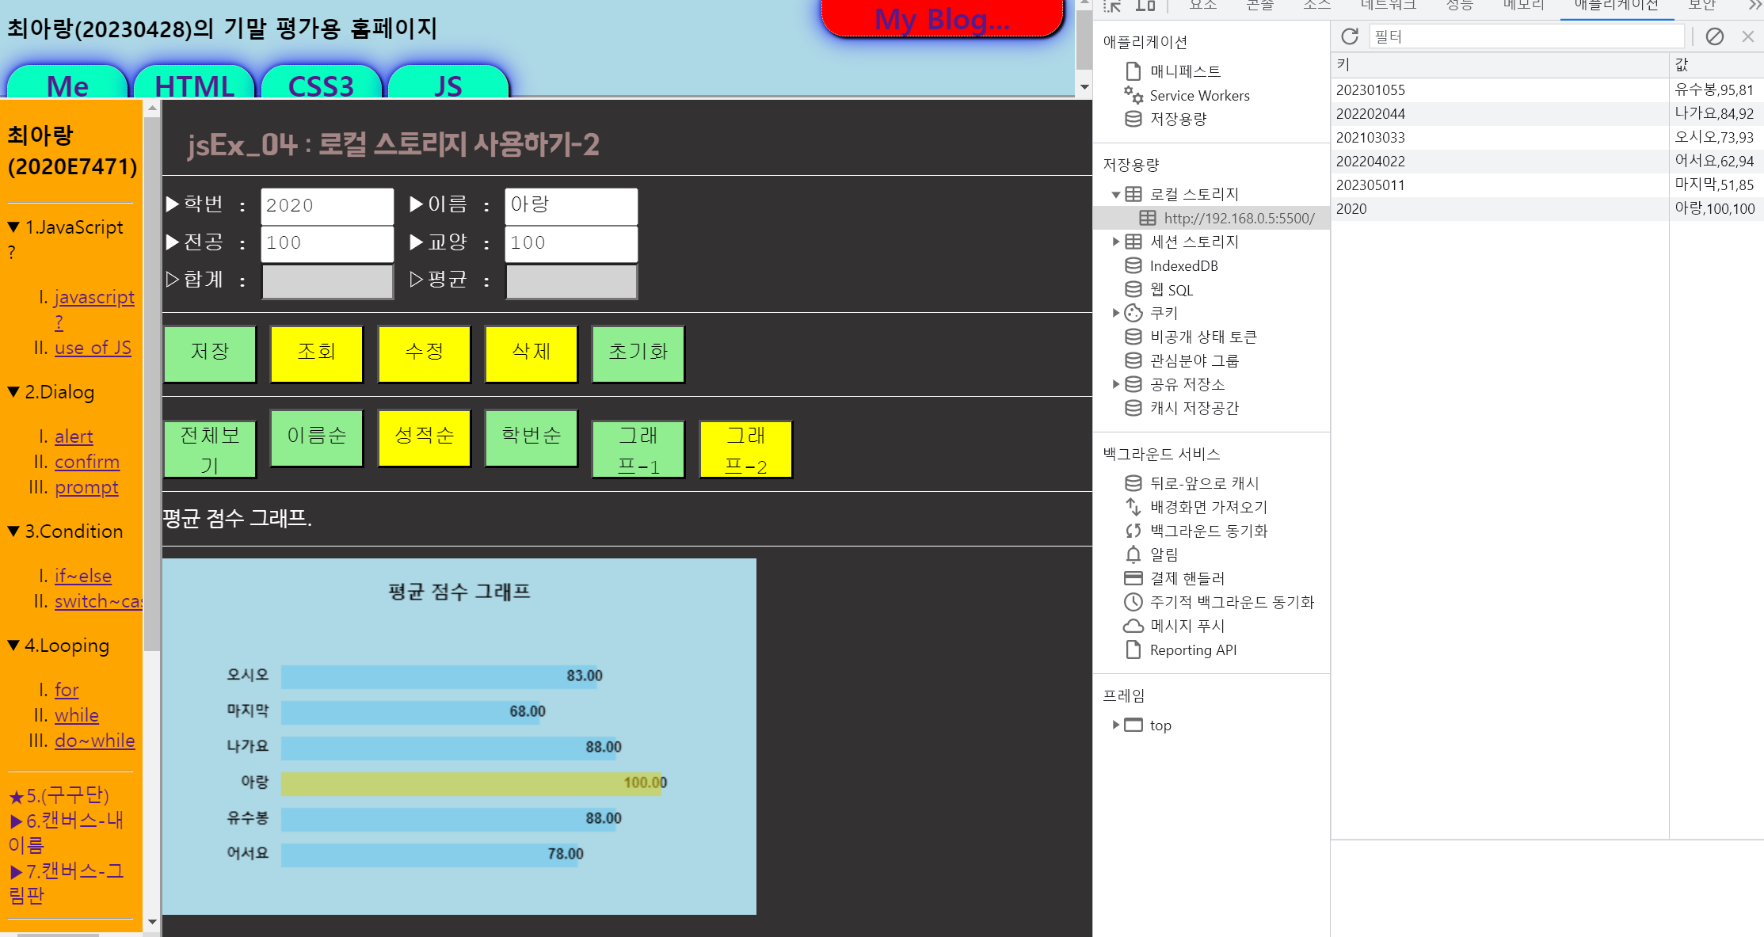Select 메시지 푸시 cloud item
This screenshot has width=1764, height=937.
tap(1187, 626)
